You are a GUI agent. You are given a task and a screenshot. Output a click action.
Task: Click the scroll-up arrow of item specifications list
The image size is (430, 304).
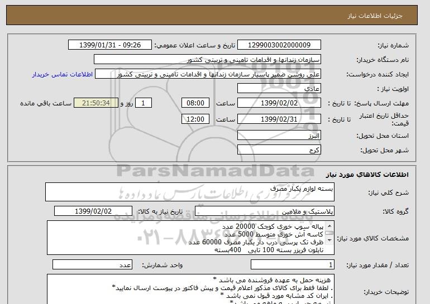coord(329,226)
